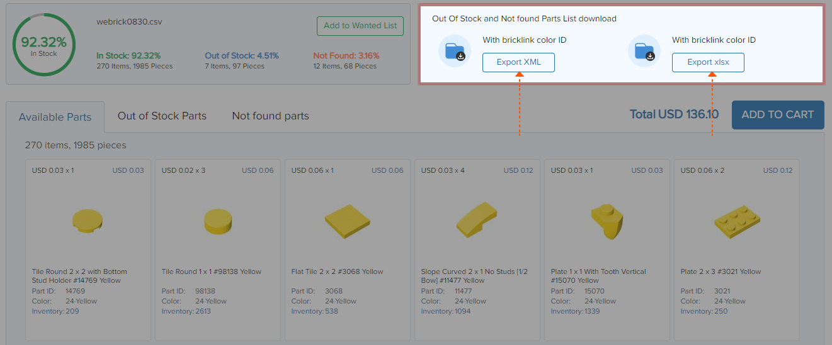Viewport: 832px width, 345px height.
Task: Open the Tile Round 1 x 1 #98138 Yellow title
Action: point(212,271)
